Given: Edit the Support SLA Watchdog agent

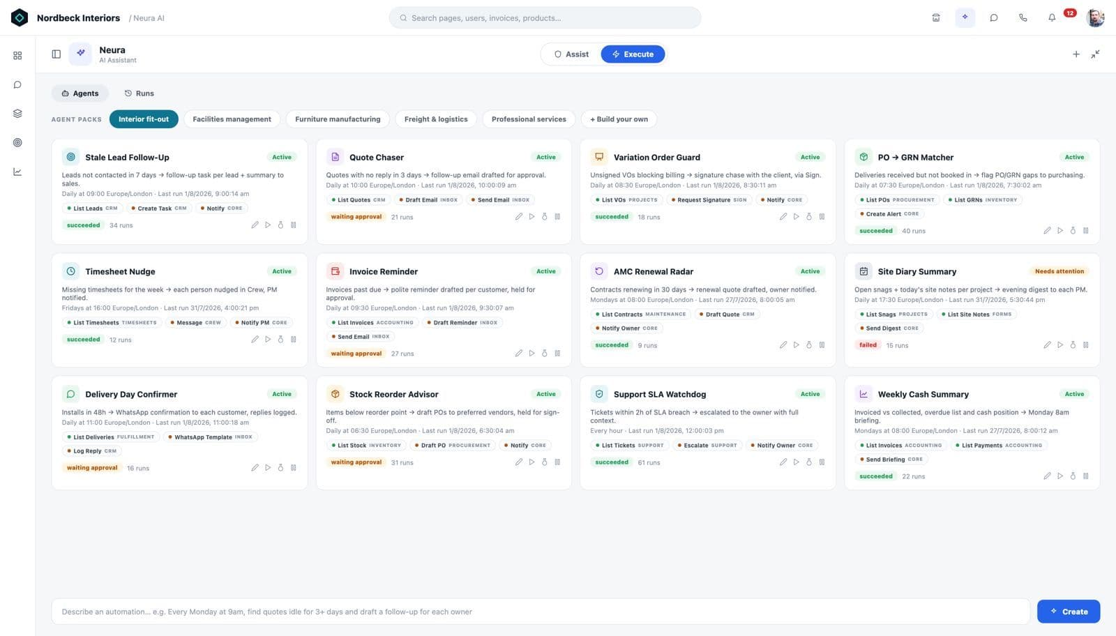Looking at the screenshot, I should pos(783,462).
